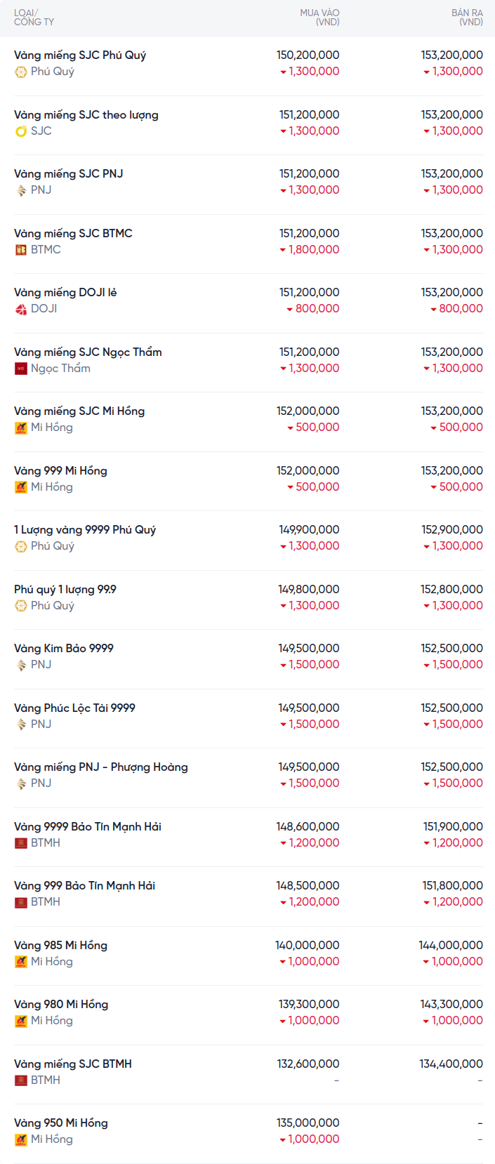This screenshot has width=495, height=1164.
Task: Click red down arrow beside 1,800,000 in BTMC row
Action: (x=283, y=250)
